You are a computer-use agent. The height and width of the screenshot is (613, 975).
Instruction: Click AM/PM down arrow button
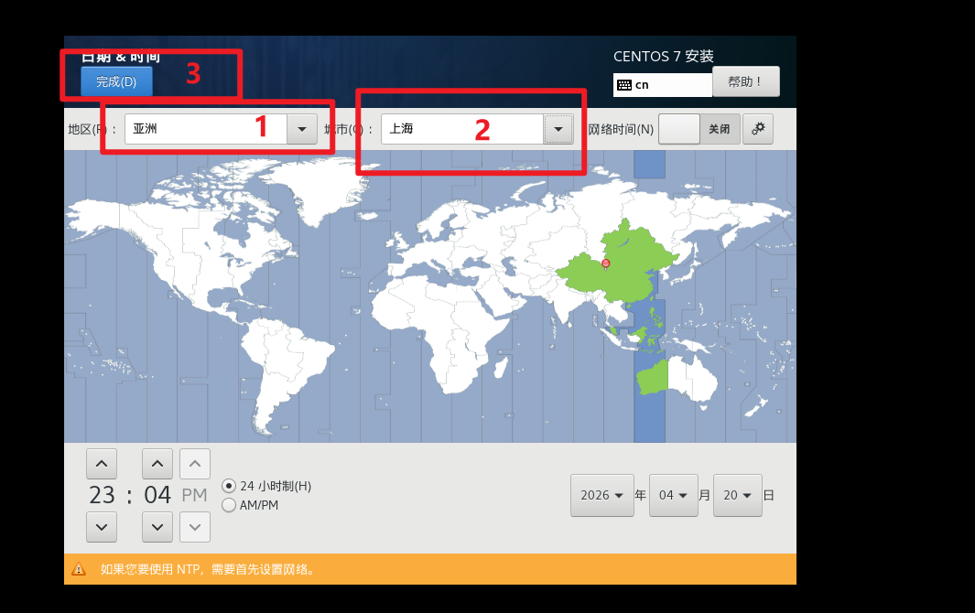pos(195,527)
